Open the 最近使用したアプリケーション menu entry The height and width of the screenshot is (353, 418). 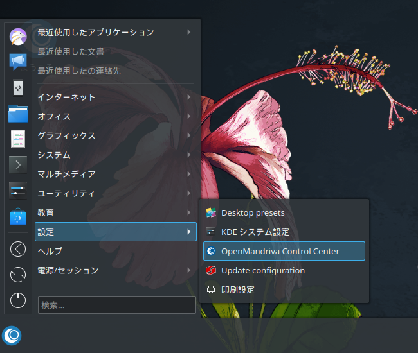pyautogui.click(x=116, y=32)
